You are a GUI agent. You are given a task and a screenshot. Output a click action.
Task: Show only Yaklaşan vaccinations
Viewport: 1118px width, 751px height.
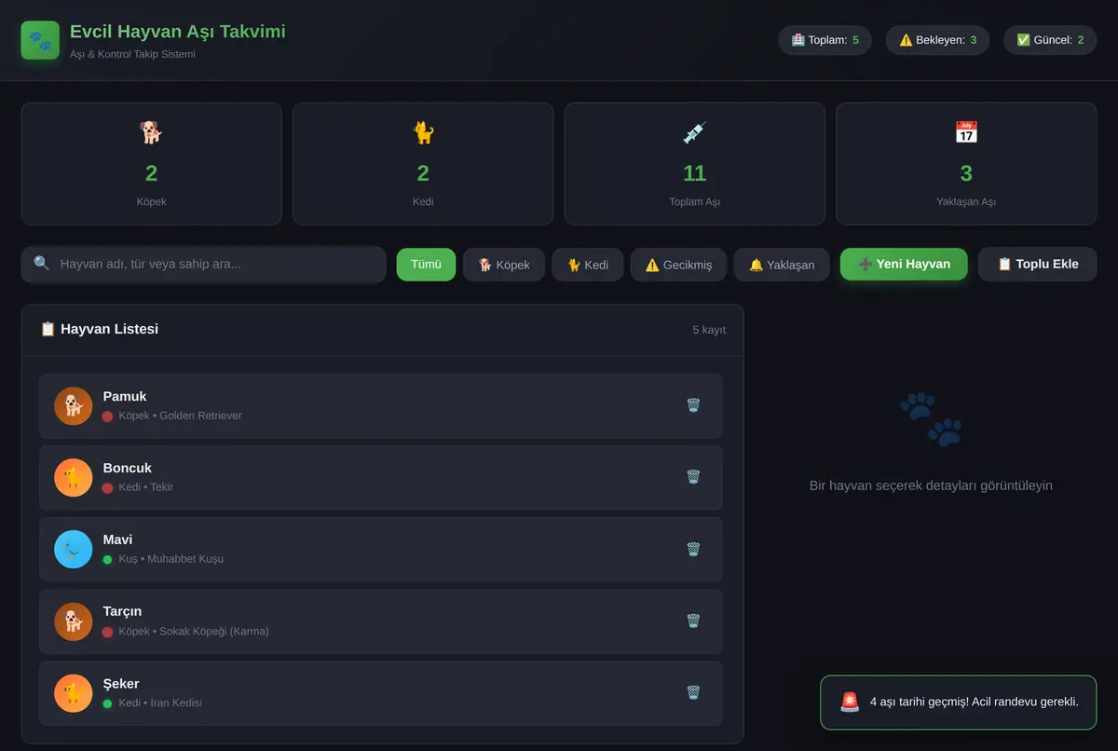click(x=782, y=265)
